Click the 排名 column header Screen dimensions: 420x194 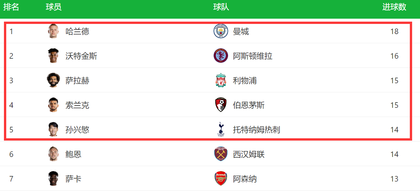(x=11, y=7)
